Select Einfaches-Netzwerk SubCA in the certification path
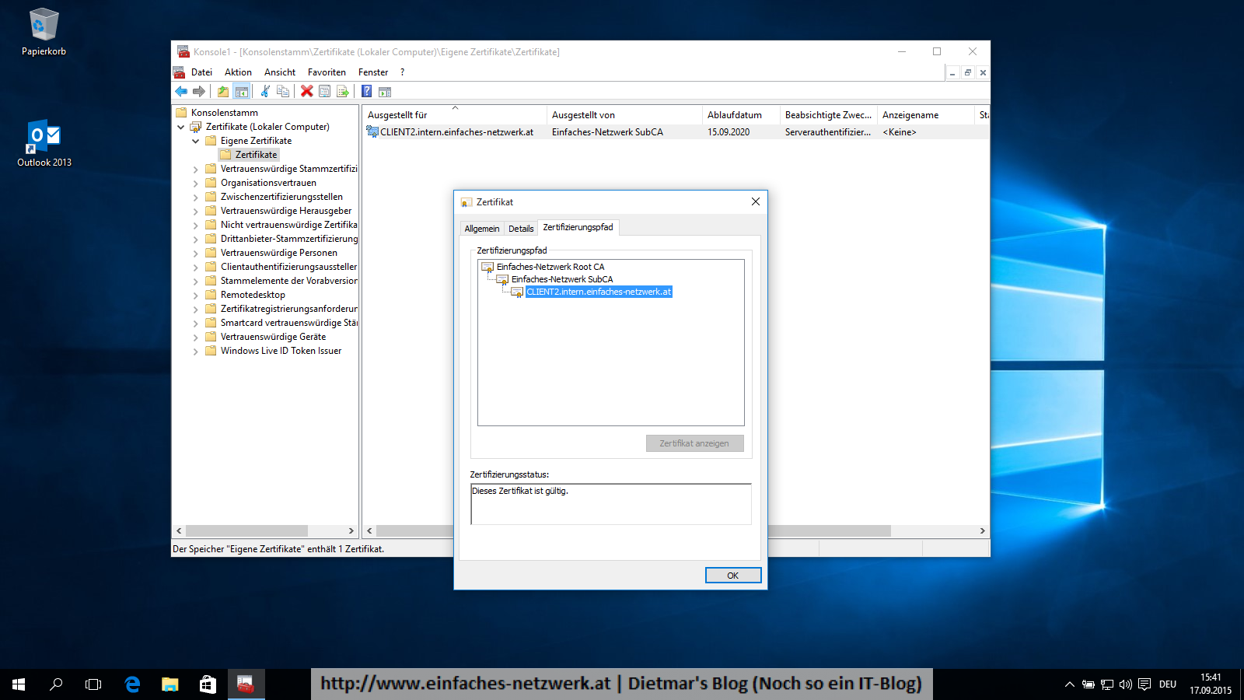 click(x=562, y=279)
